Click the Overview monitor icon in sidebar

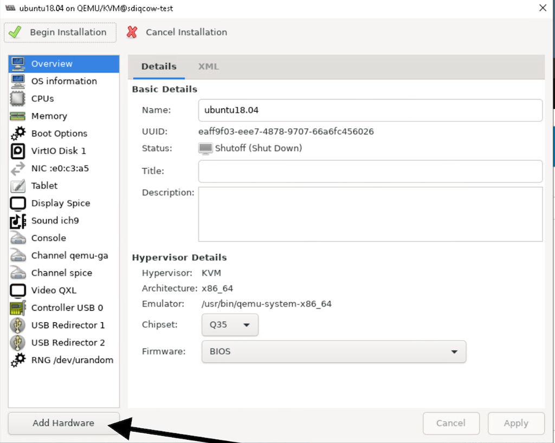[x=18, y=64]
